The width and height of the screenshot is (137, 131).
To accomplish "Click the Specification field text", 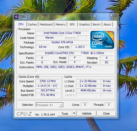I will (75, 53).
